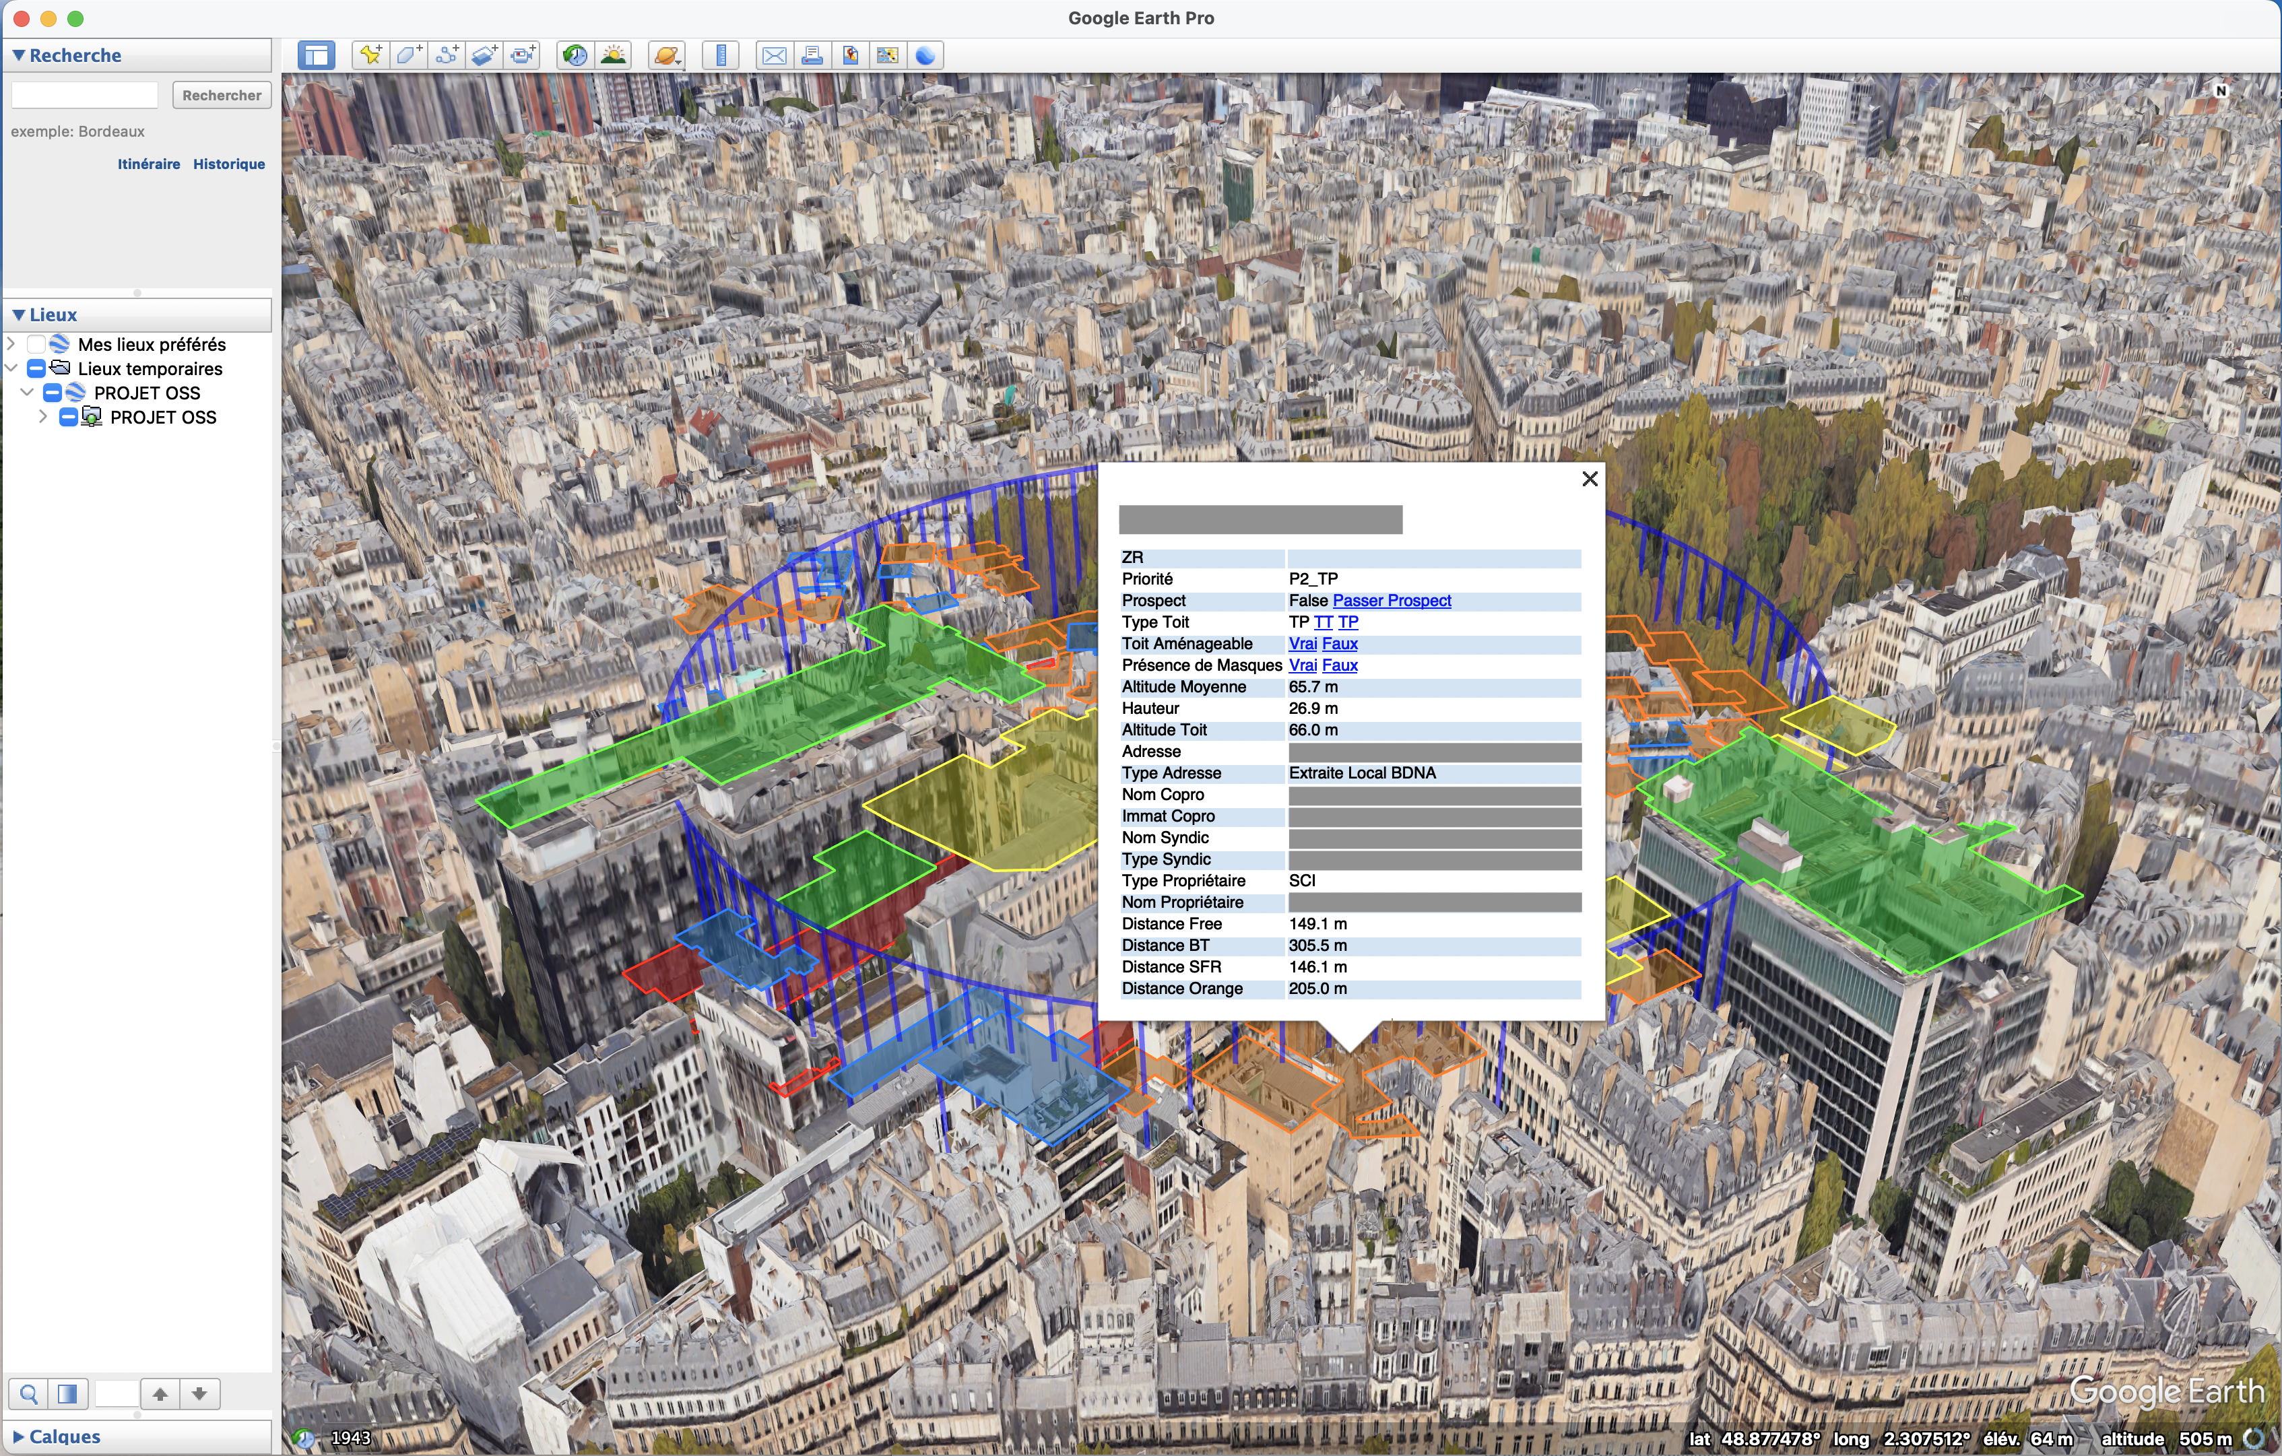Select Hauteur 26.9 m value

click(1313, 708)
